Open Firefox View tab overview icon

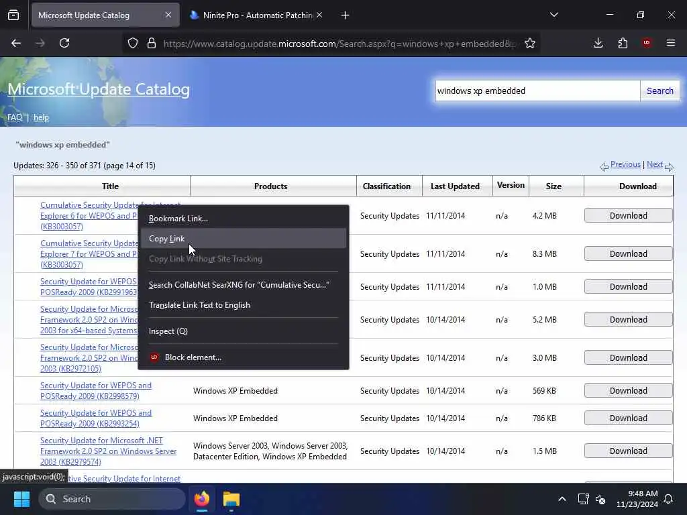pyautogui.click(x=13, y=15)
